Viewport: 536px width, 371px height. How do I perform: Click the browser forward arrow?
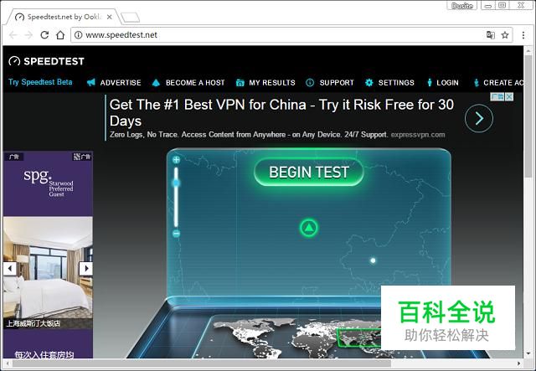28,35
